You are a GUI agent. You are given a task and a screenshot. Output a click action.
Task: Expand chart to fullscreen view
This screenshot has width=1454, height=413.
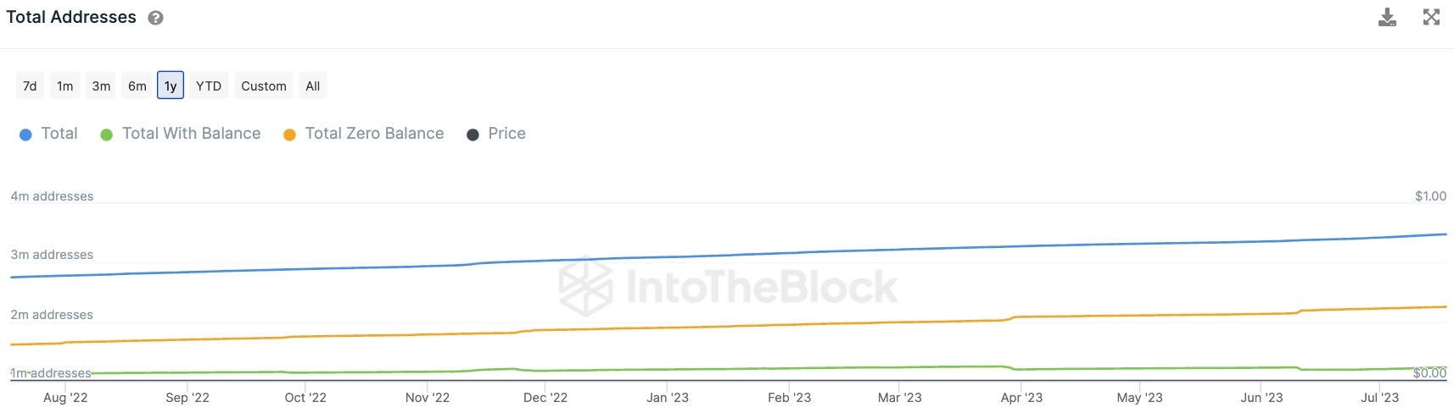(1431, 17)
